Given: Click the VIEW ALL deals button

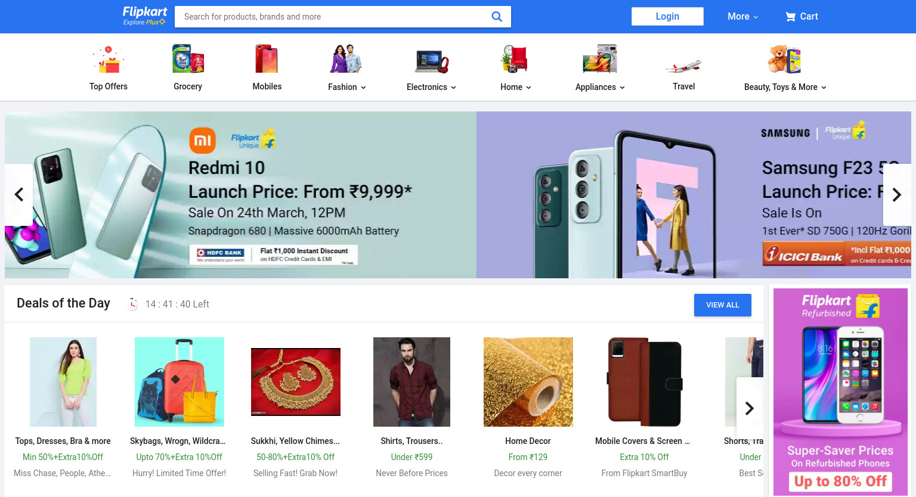Looking at the screenshot, I should pyautogui.click(x=723, y=305).
